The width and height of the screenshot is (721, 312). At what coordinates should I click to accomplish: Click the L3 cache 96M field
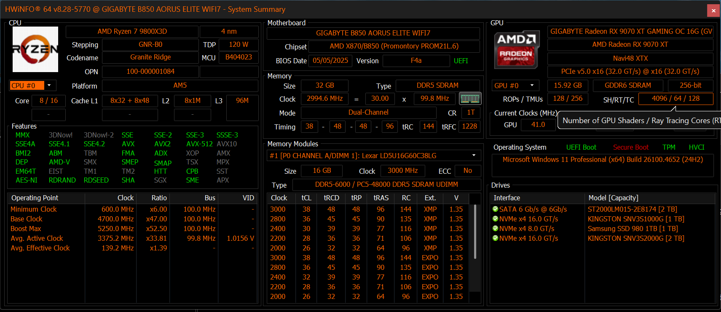(x=242, y=108)
